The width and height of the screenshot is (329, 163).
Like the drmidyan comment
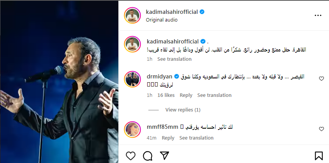(321, 78)
